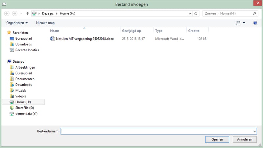
Task: Click the Bureaublad icon under Favorieten
Action: (x=12, y=38)
